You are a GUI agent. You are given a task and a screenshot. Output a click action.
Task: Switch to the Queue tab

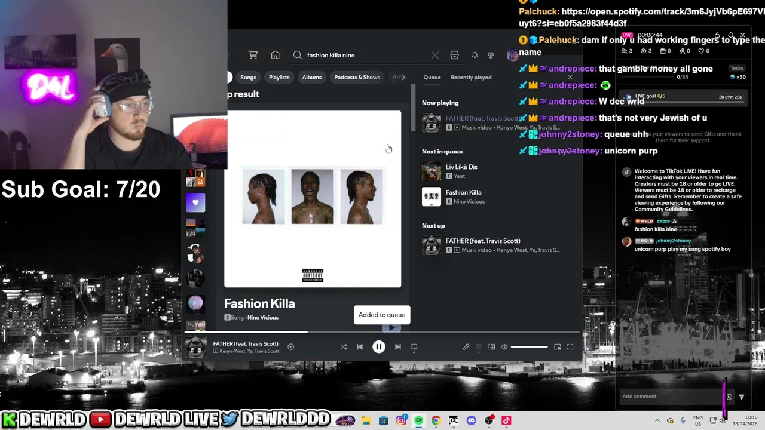point(432,77)
